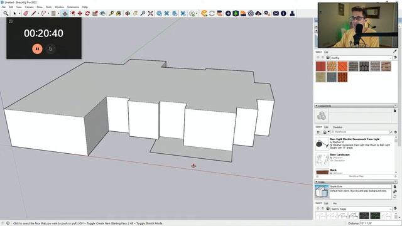This screenshot has width=402, height=226.
Task: Open the gears settings extension icon
Action: [x=267, y=13]
